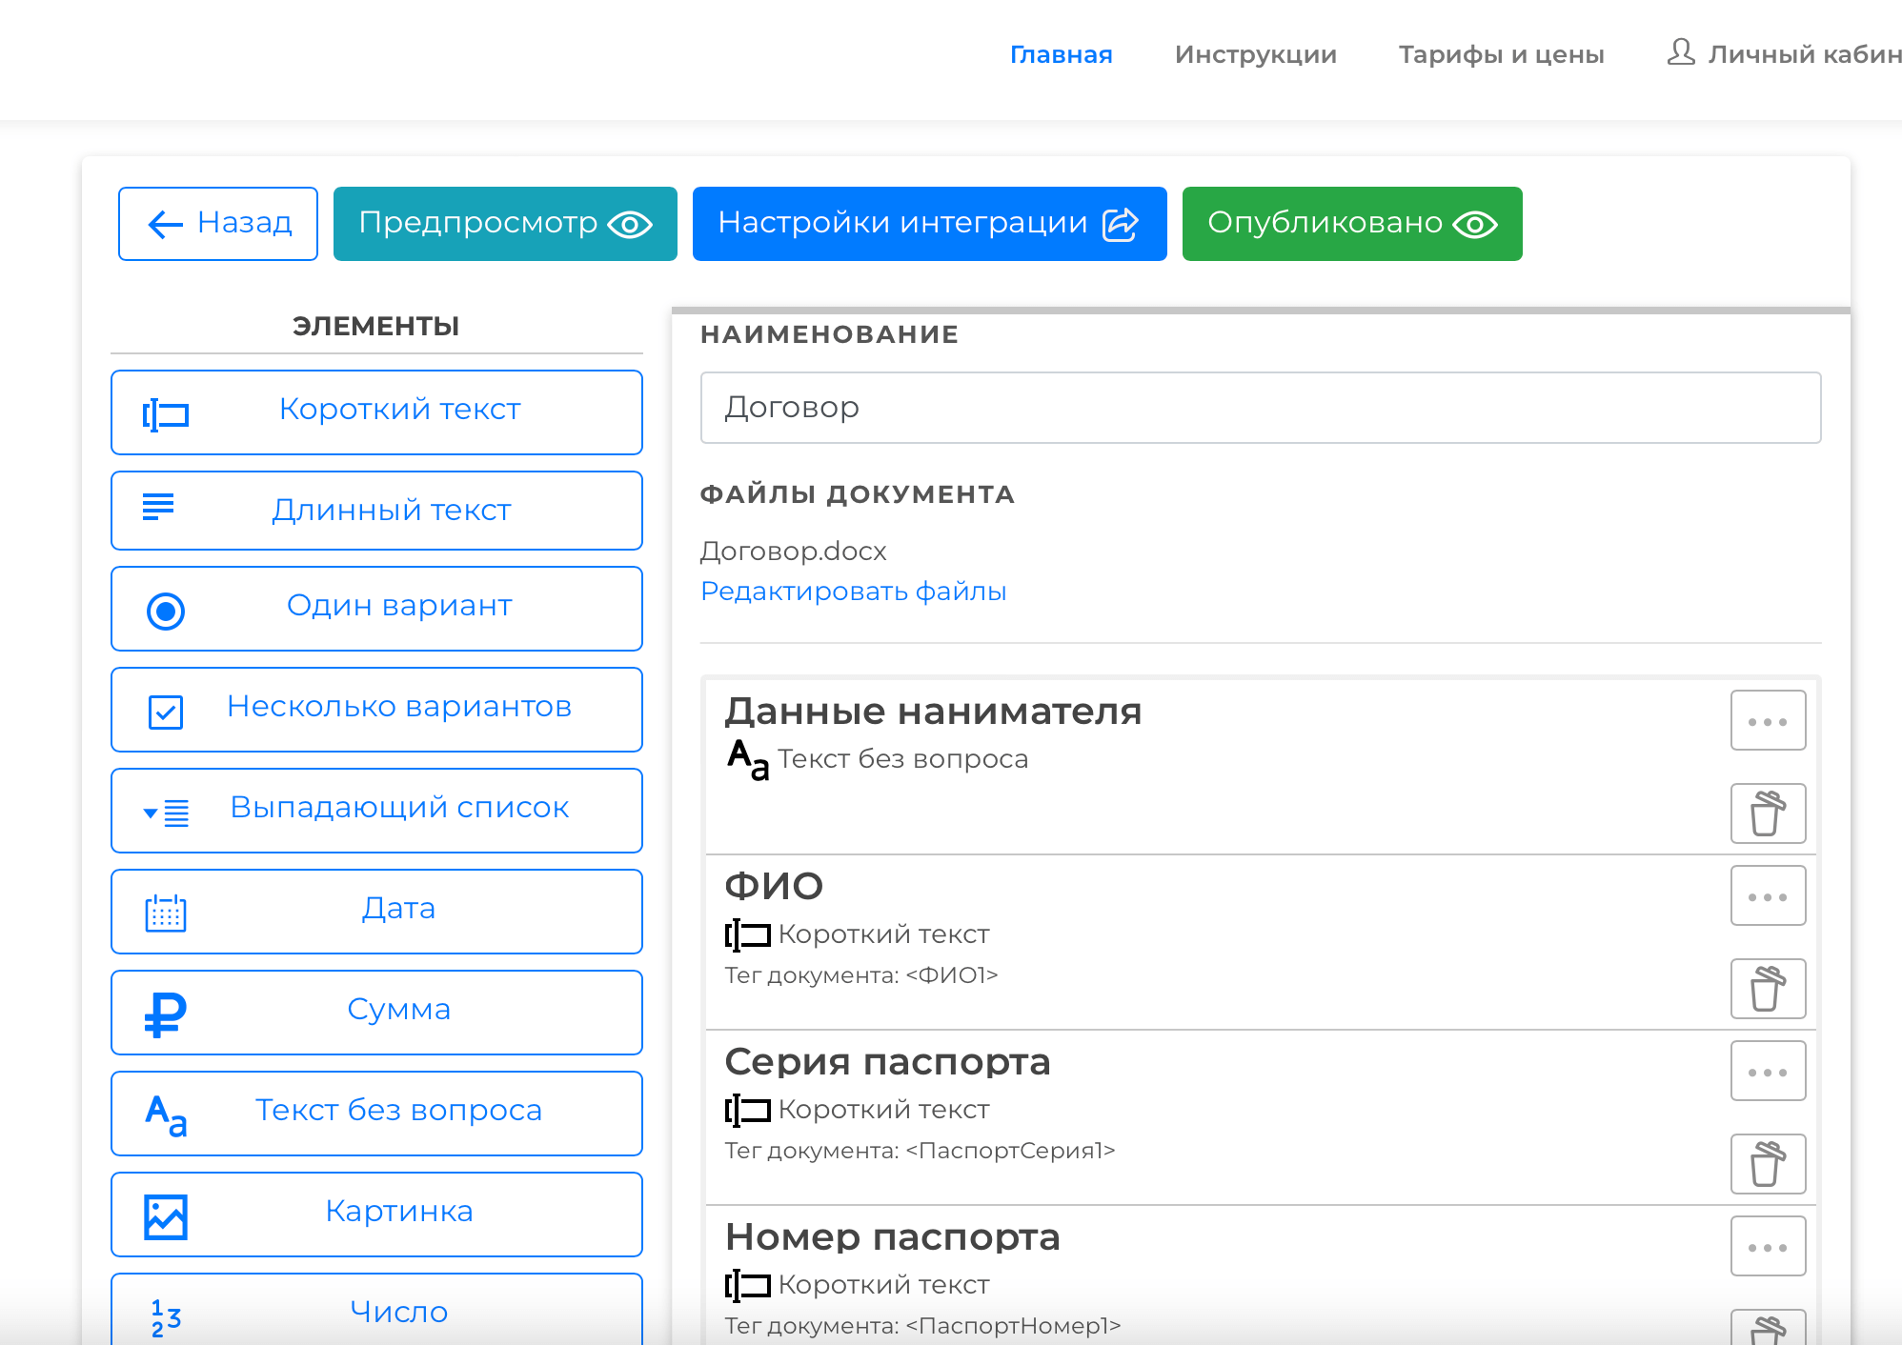The width and height of the screenshot is (1902, 1345).
Task: Open options menu for Номер паспорта
Action: [1769, 1247]
